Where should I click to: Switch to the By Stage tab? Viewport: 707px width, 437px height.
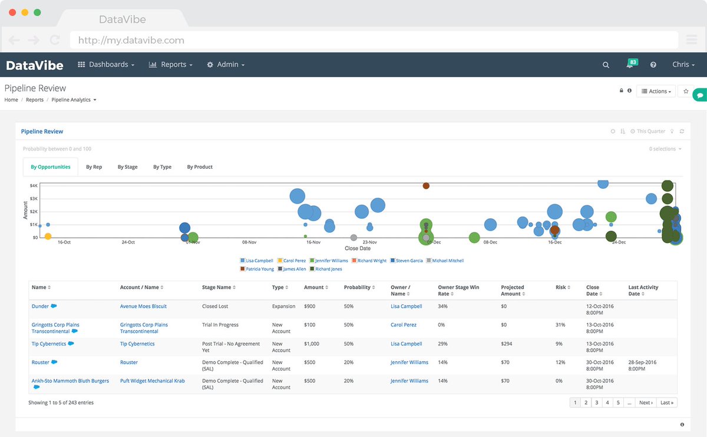pos(127,167)
